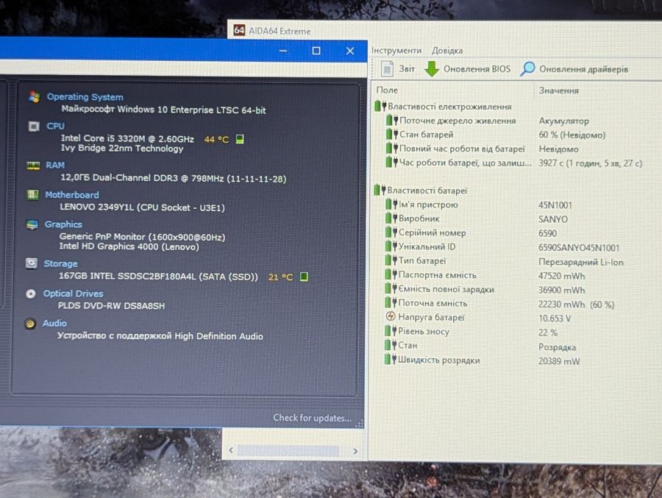Click the Виробник row battery icon
This screenshot has height=498, width=662.
[x=391, y=218]
